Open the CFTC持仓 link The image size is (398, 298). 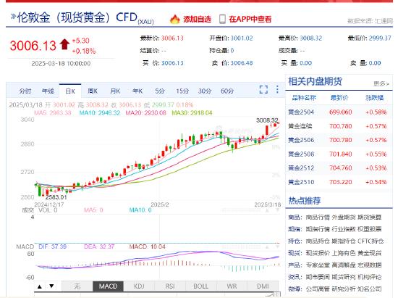click(371, 241)
